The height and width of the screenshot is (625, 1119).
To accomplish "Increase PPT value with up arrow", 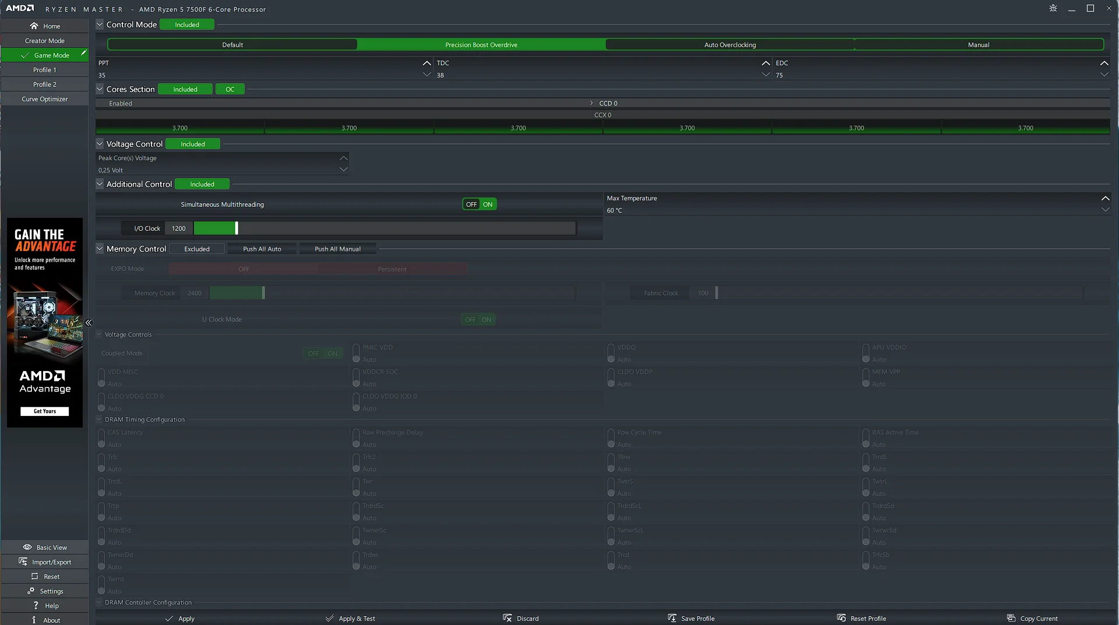I will coord(427,63).
